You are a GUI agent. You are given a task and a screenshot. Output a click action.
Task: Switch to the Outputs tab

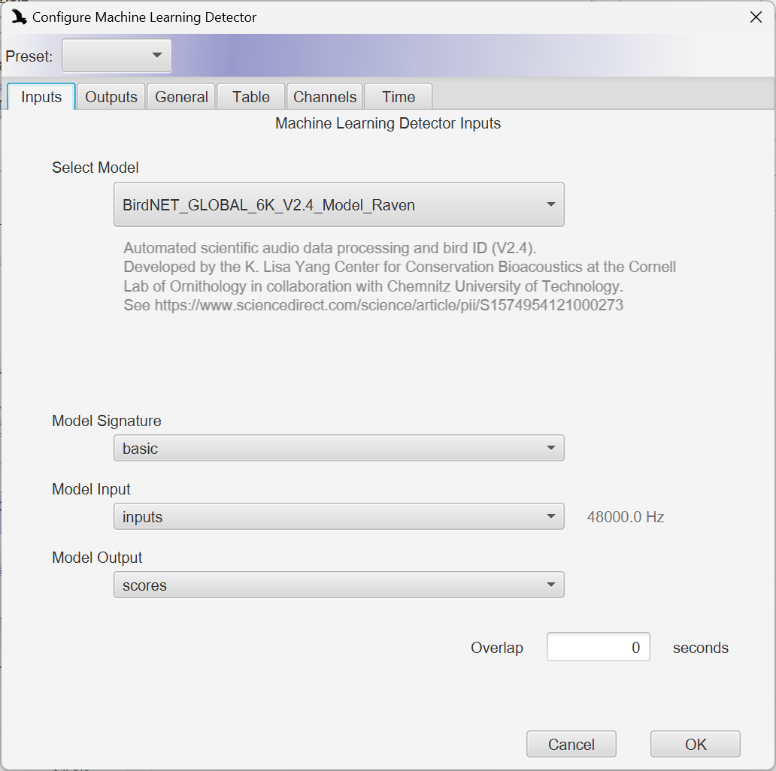pos(111,96)
